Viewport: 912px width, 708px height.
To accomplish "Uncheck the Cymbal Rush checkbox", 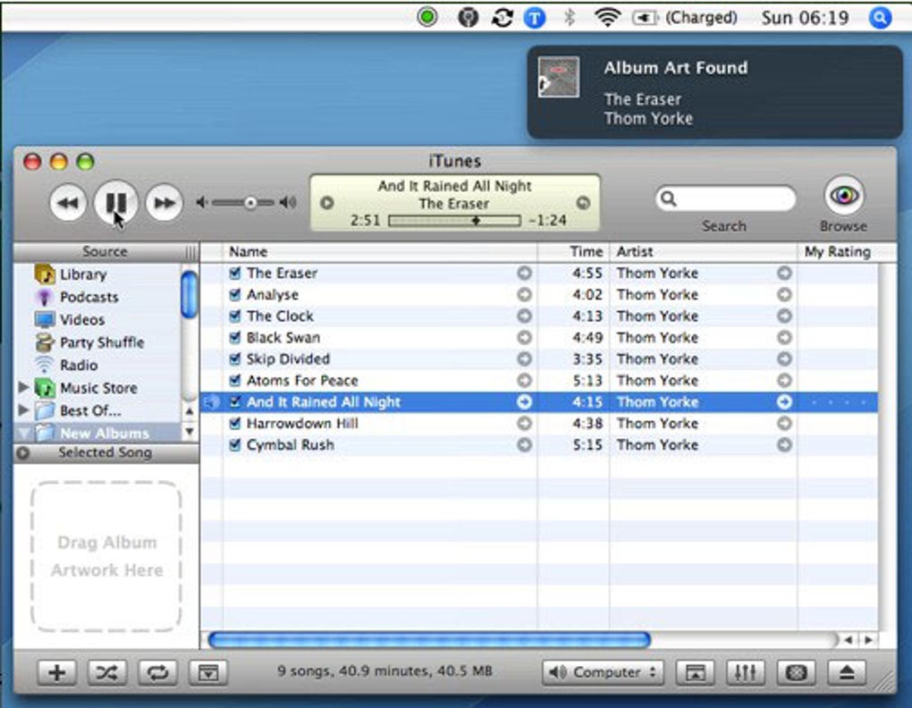I will (235, 444).
